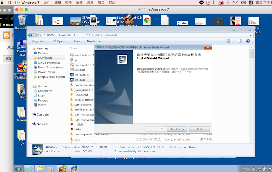Open the Parallels Shared Folders desktop icon
The height and width of the screenshot is (172, 272).
tap(22, 48)
